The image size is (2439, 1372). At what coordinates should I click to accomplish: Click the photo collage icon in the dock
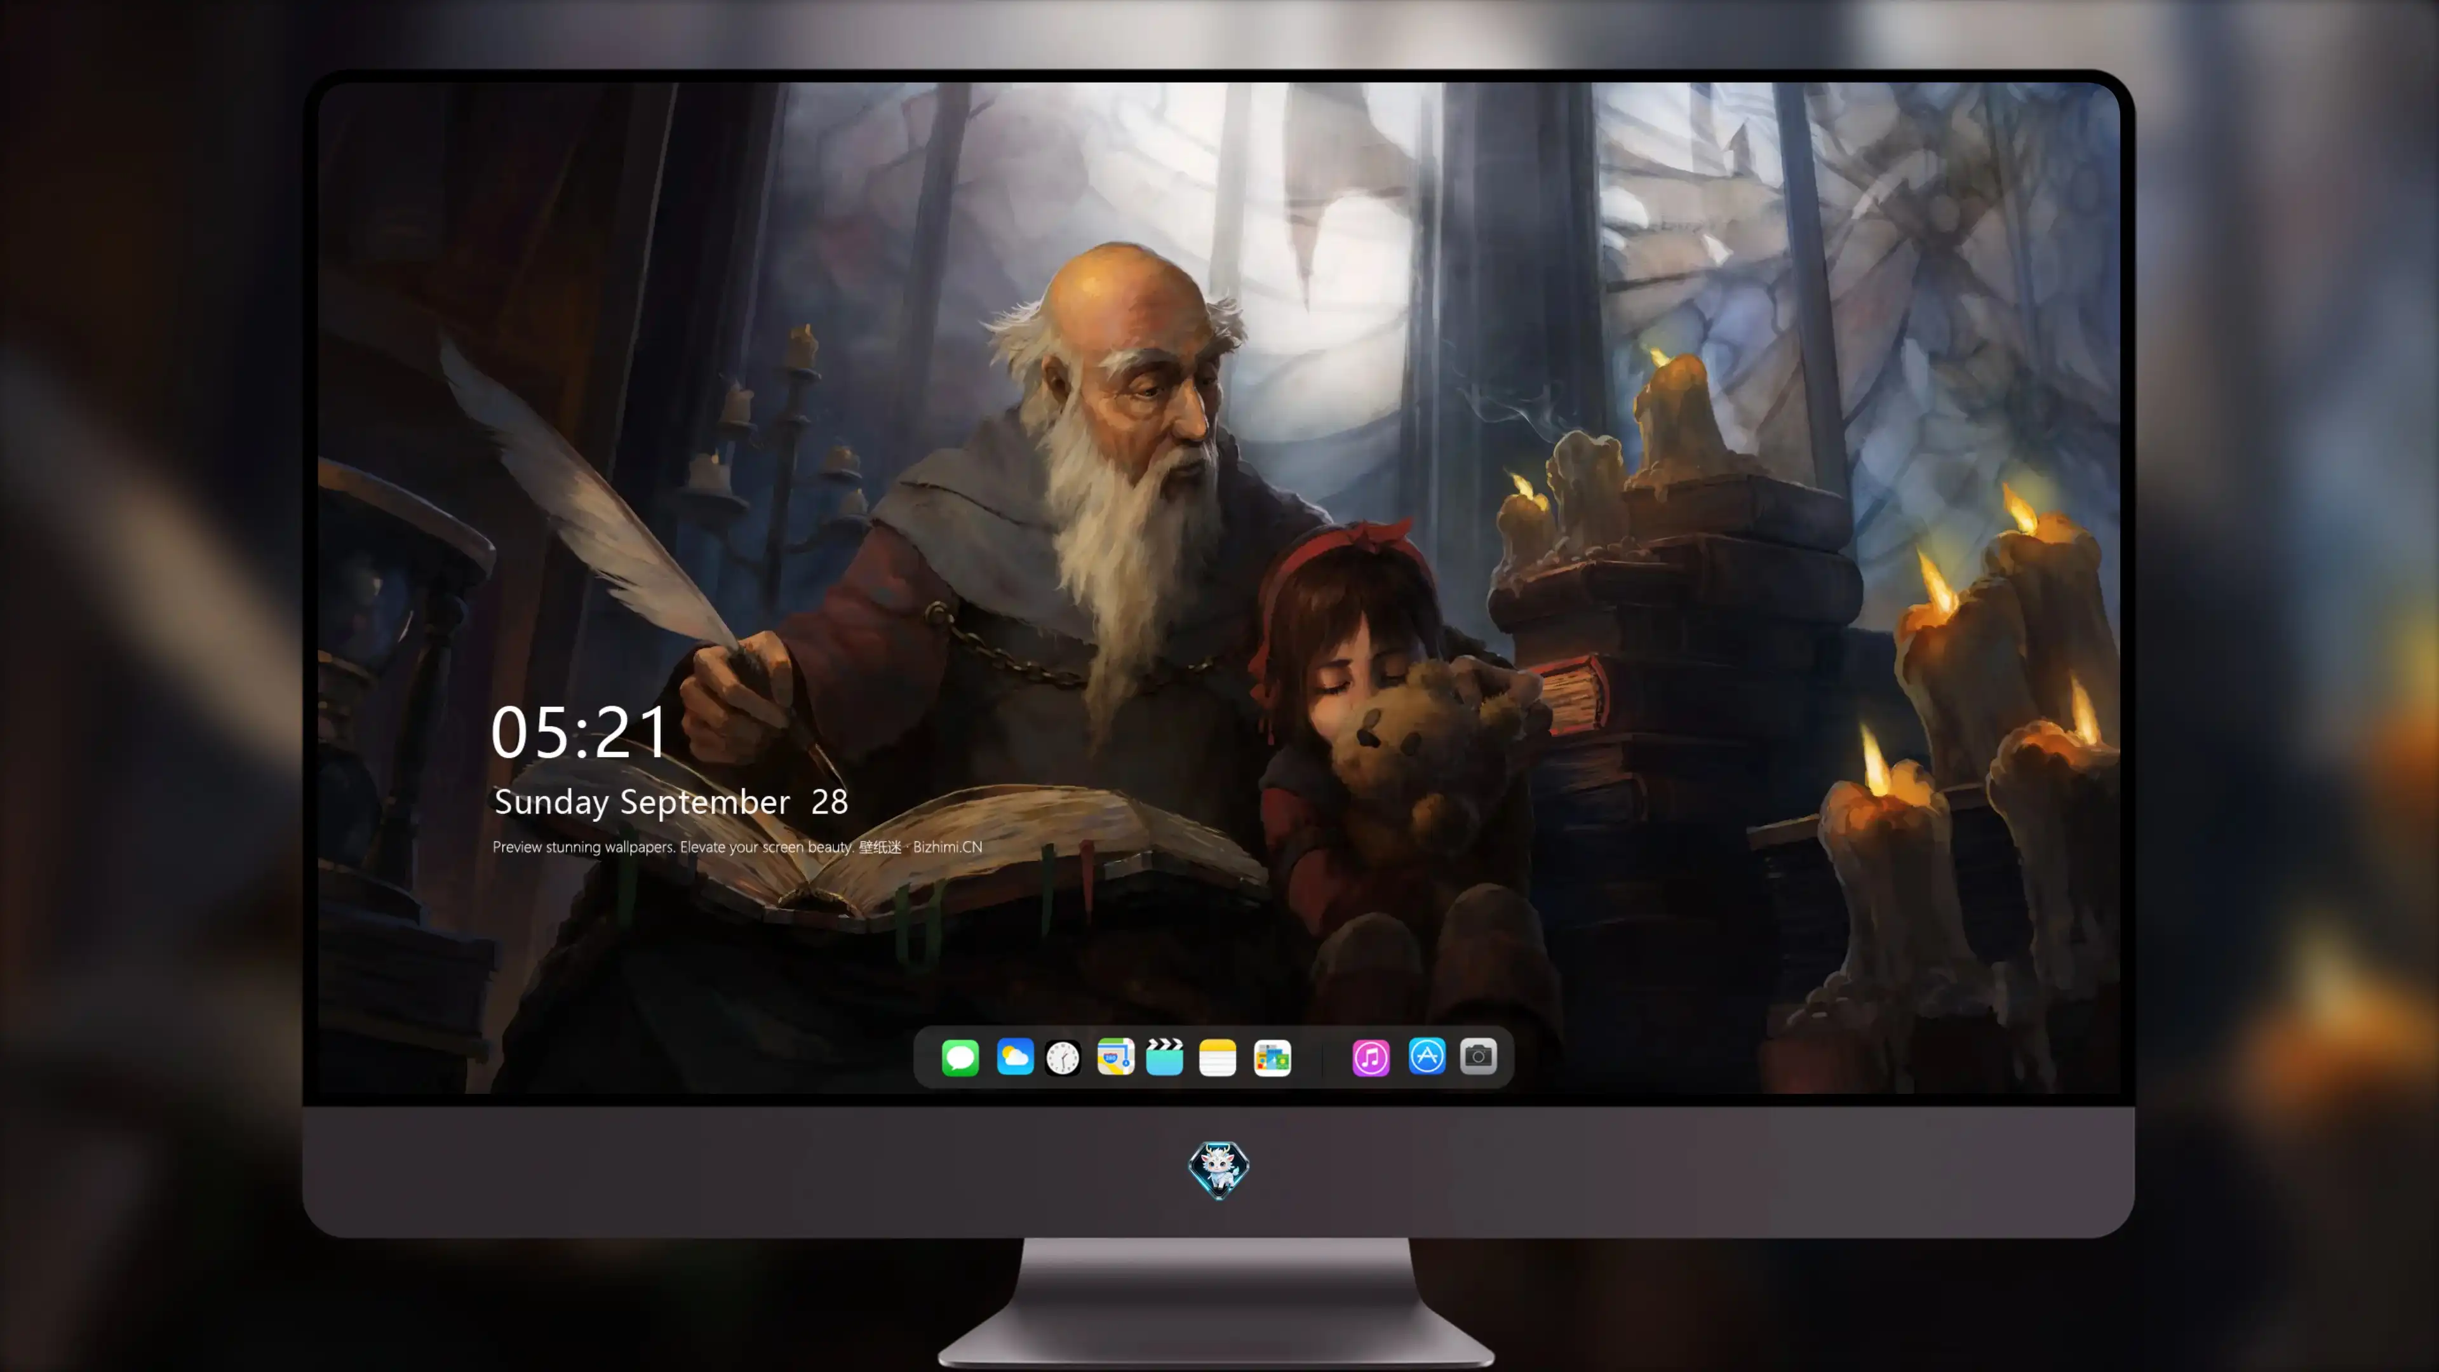1272,1058
